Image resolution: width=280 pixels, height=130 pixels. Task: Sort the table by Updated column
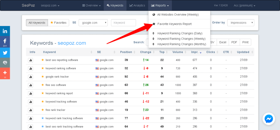coord(245,52)
